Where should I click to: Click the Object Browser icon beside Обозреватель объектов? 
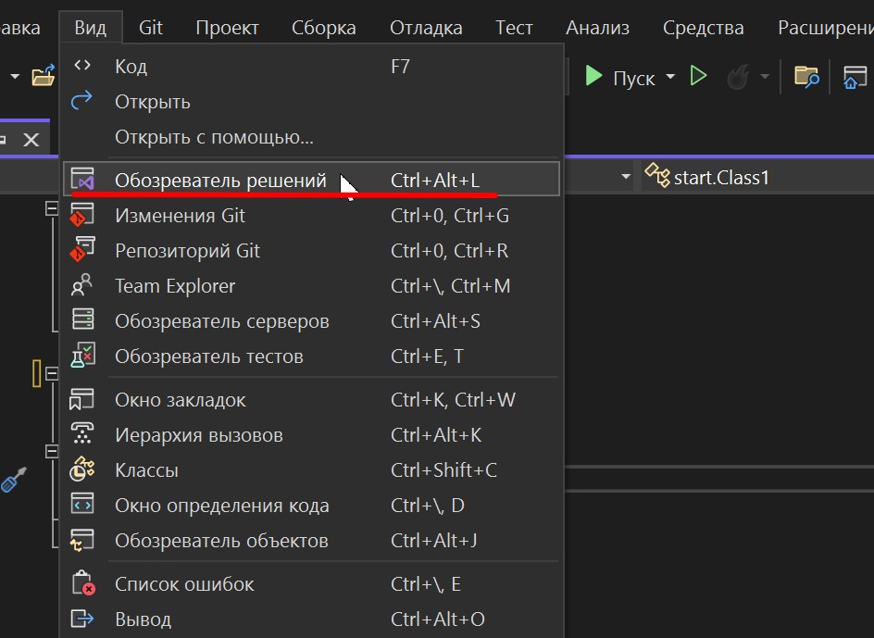pos(81,540)
